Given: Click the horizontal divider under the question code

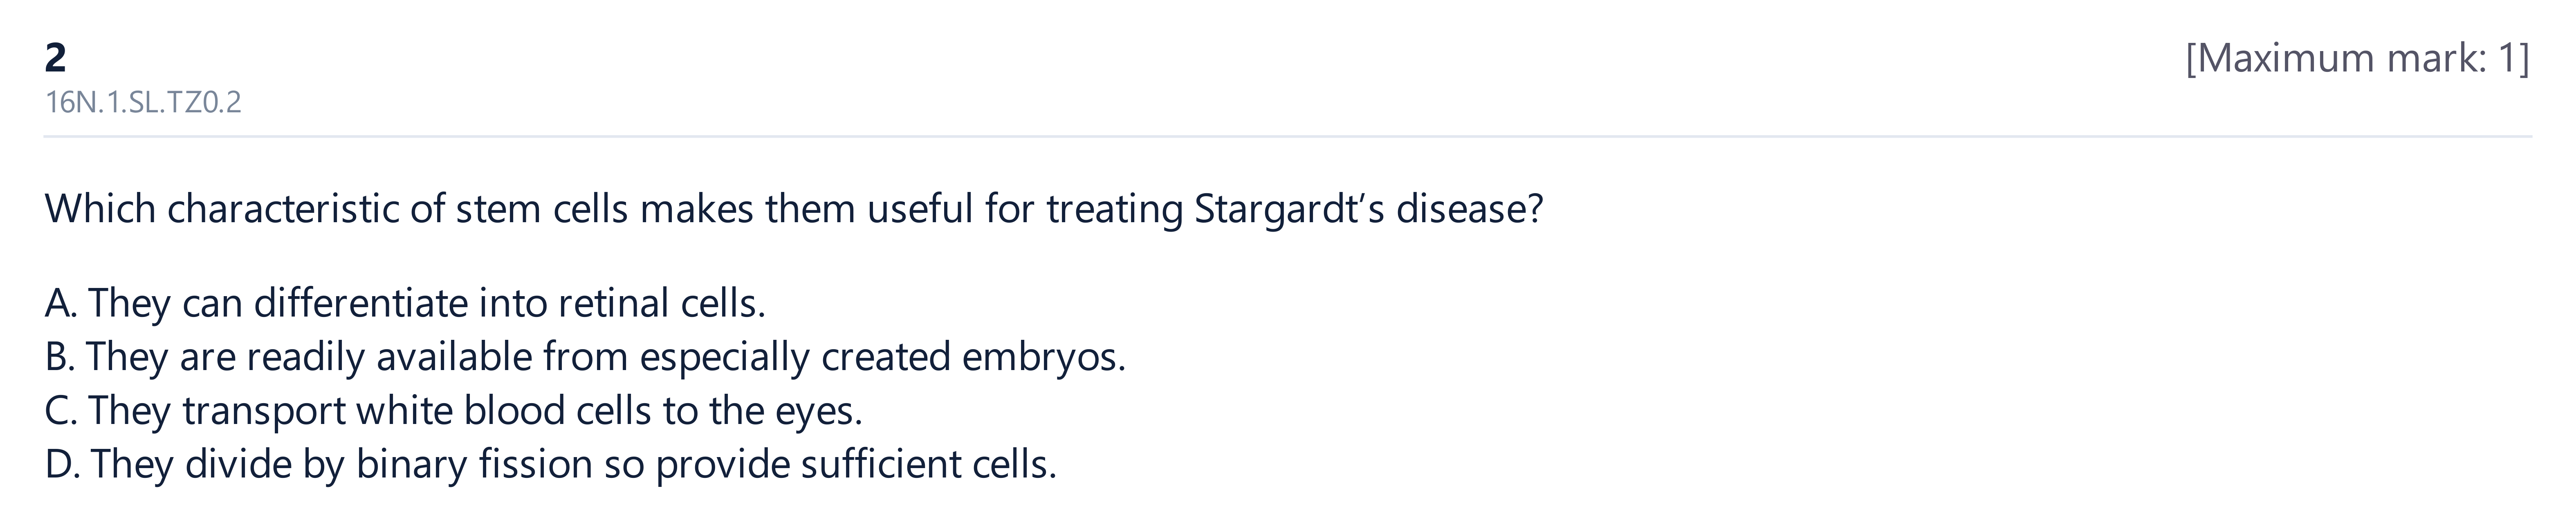Looking at the screenshot, I should 1288,136.
